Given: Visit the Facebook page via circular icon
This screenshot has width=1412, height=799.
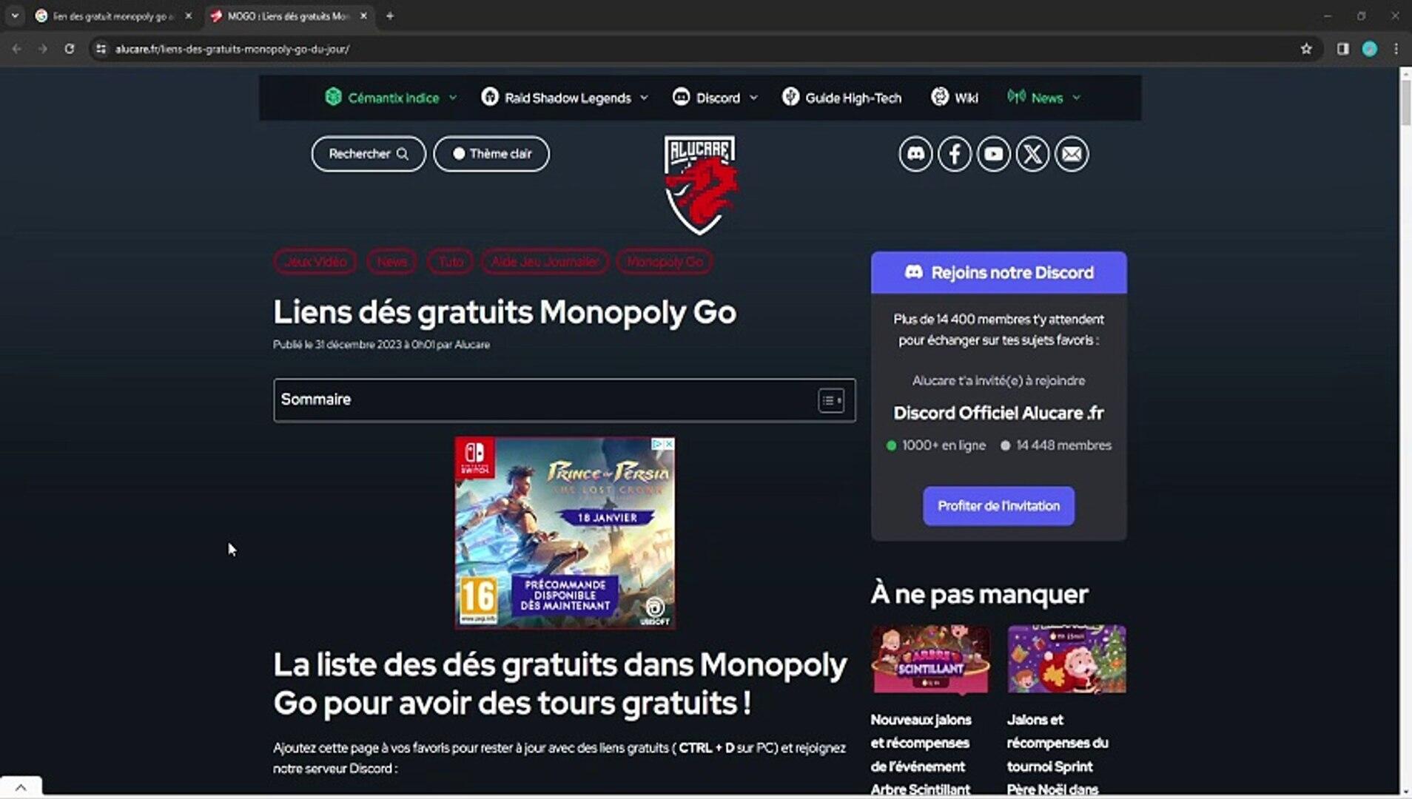Looking at the screenshot, I should (x=955, y=154).
